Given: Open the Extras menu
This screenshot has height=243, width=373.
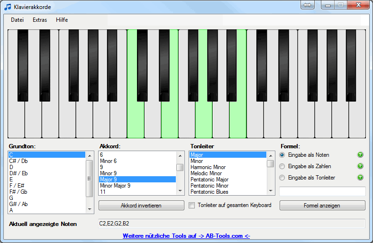Looking at the screenshot, I should (40, 20).
